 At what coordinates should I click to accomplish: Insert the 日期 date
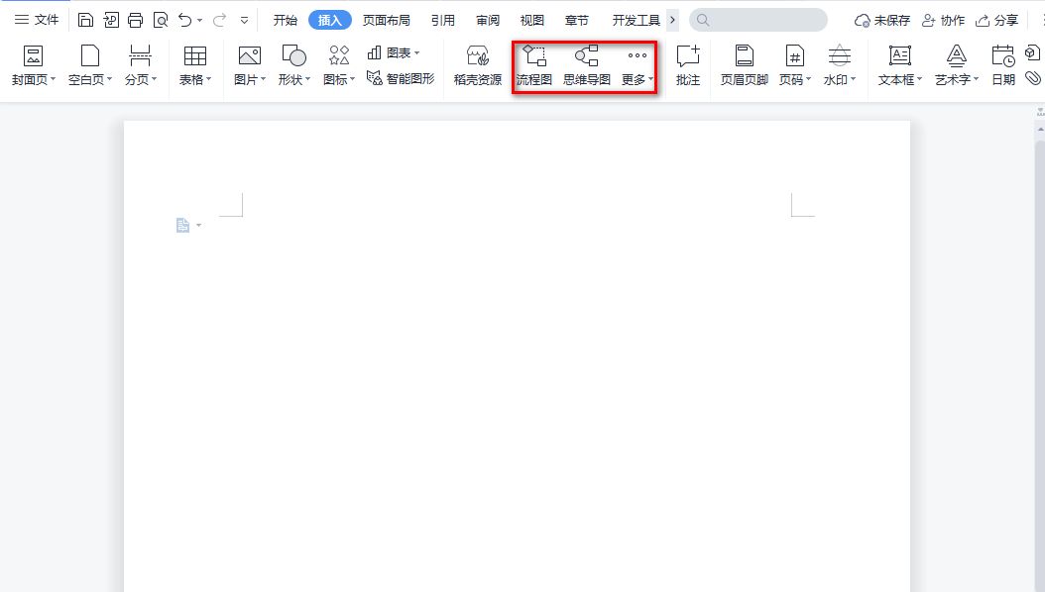tap(1003, 65)
